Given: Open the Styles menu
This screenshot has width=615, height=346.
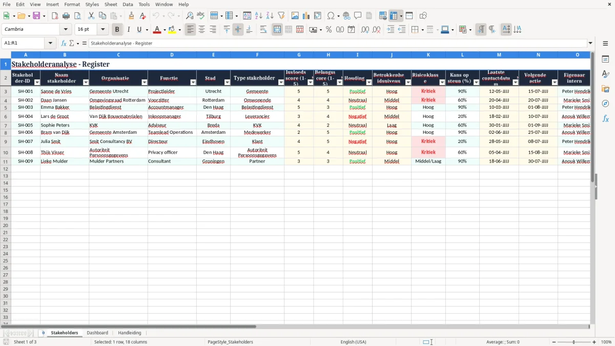Looking at the screenshot, I should [92, 4].
